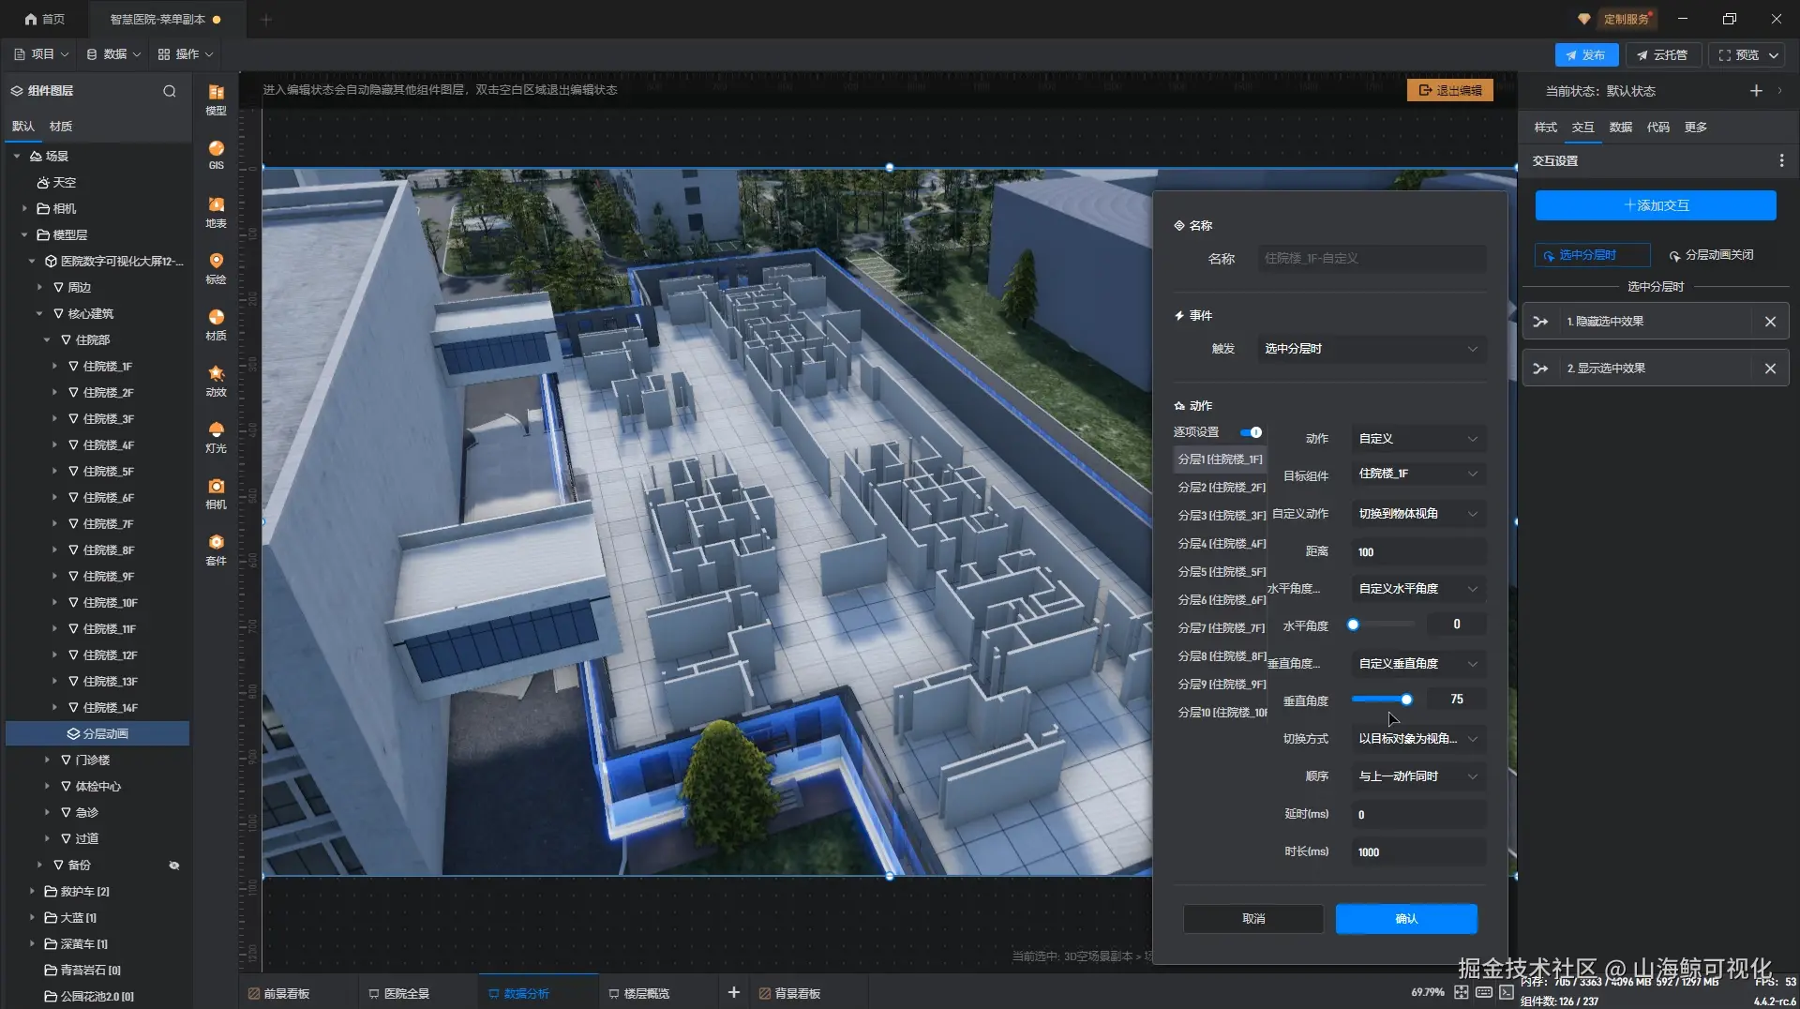Click arrow icon of 1.隐藏选中效果 row
This screenshot has height=1009, width=1800.
click(1540, 322)
